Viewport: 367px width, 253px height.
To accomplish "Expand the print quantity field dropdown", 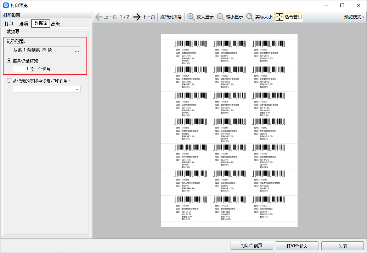I will pos(77,89).
